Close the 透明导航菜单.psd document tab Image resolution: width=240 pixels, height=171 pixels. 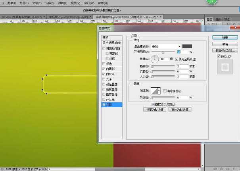tap(161, 17)
